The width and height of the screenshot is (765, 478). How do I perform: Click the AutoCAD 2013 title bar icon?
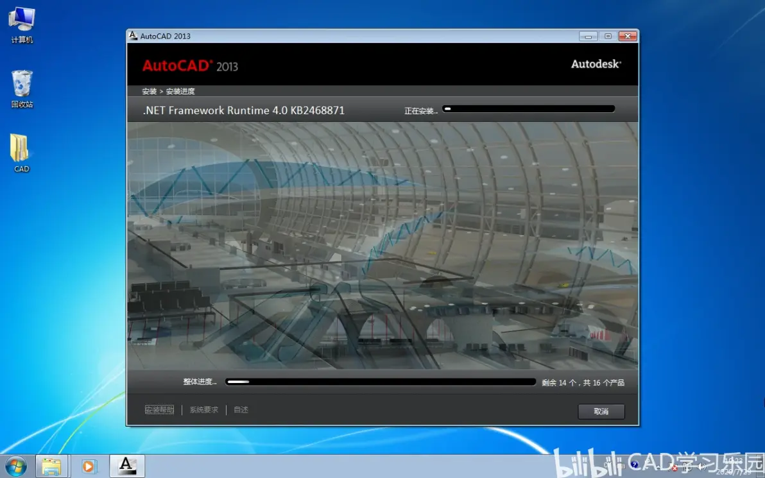[x=133, y=35]
